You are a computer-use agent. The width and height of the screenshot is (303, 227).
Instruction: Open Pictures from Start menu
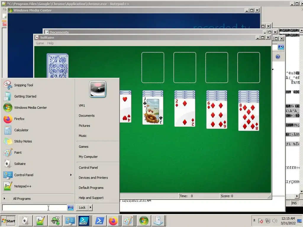tap(84, 126)
